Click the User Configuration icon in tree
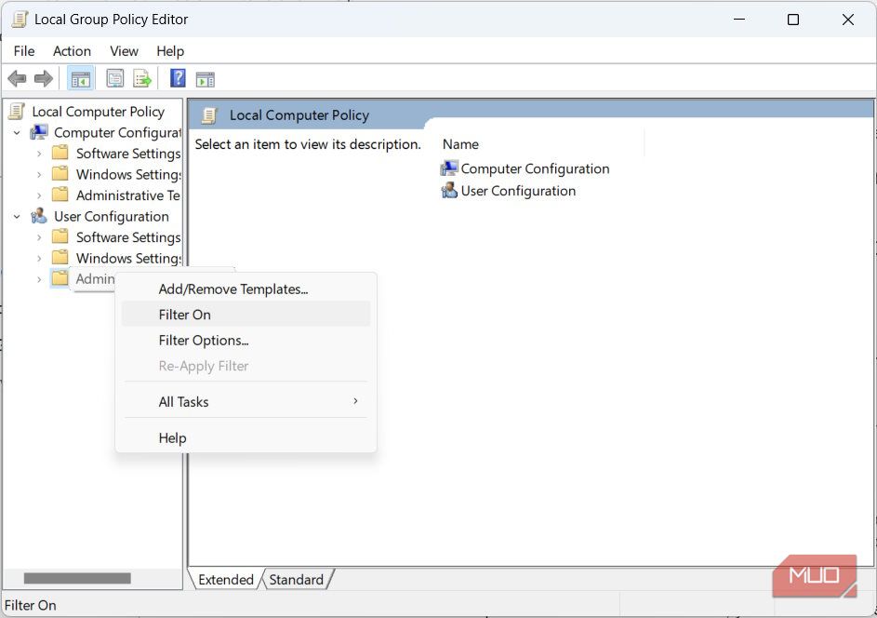 pos(39,216)
